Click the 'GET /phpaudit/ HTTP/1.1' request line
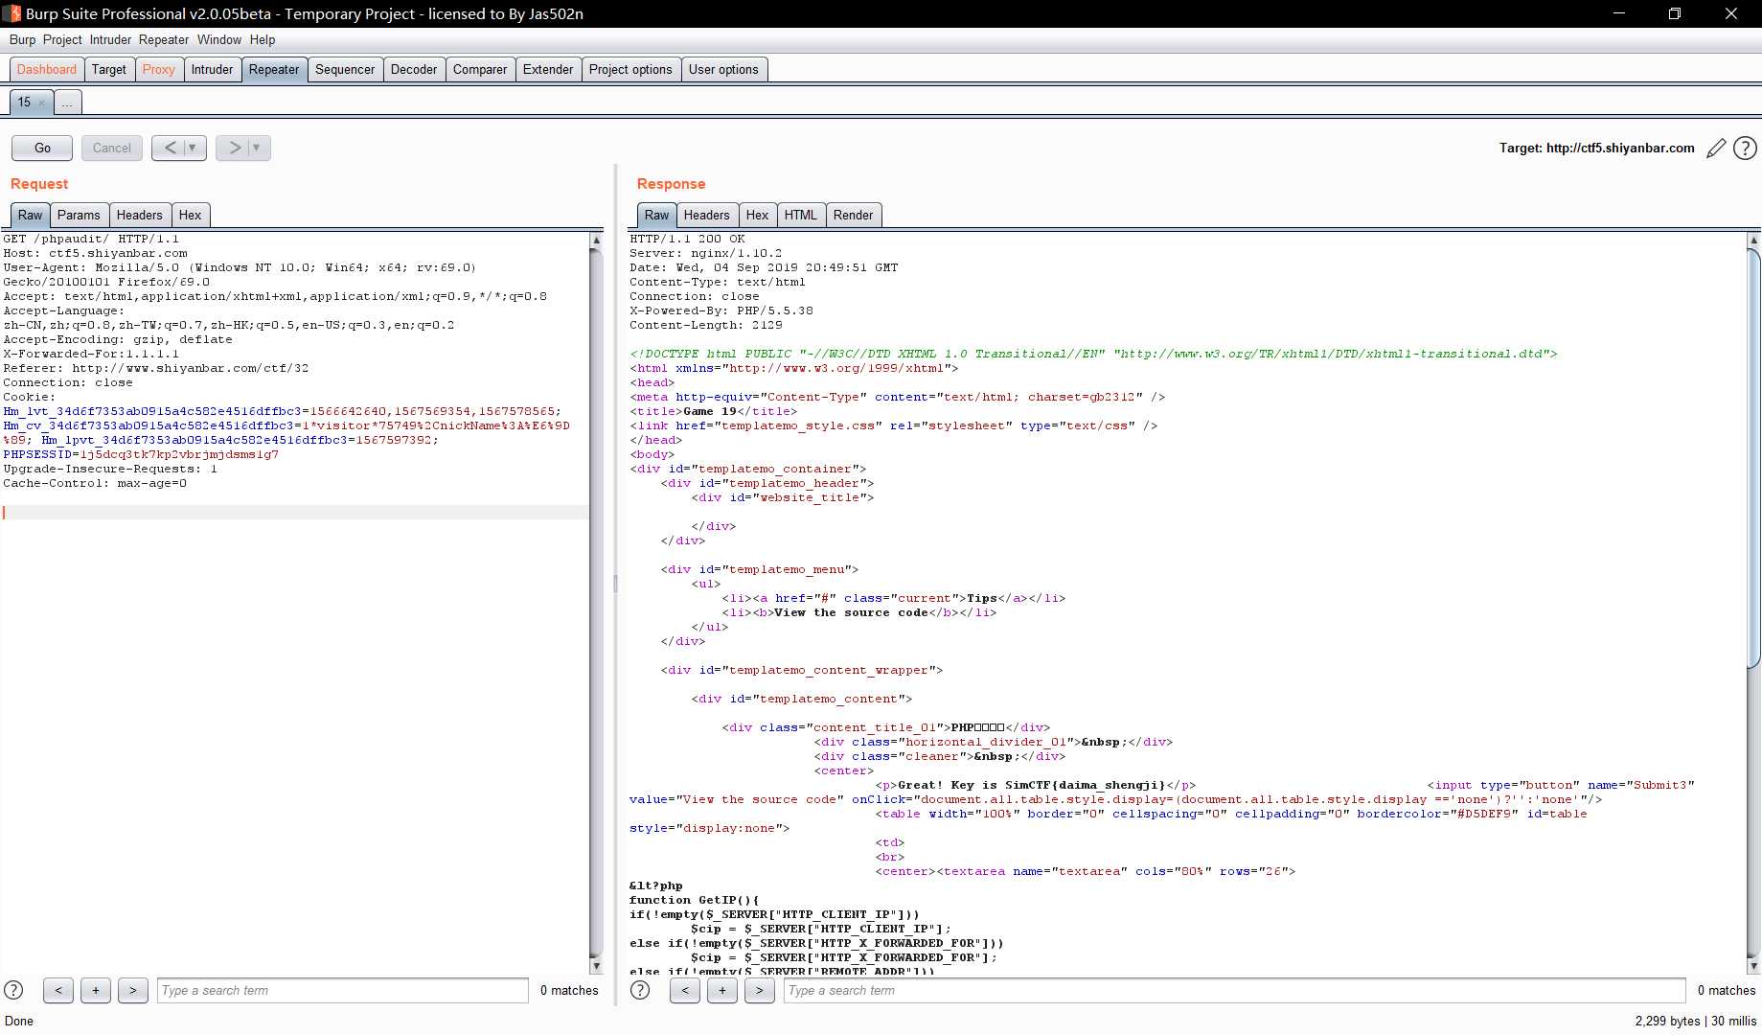Screen dimensions: 1762x1035 click(x=91, y=239)
